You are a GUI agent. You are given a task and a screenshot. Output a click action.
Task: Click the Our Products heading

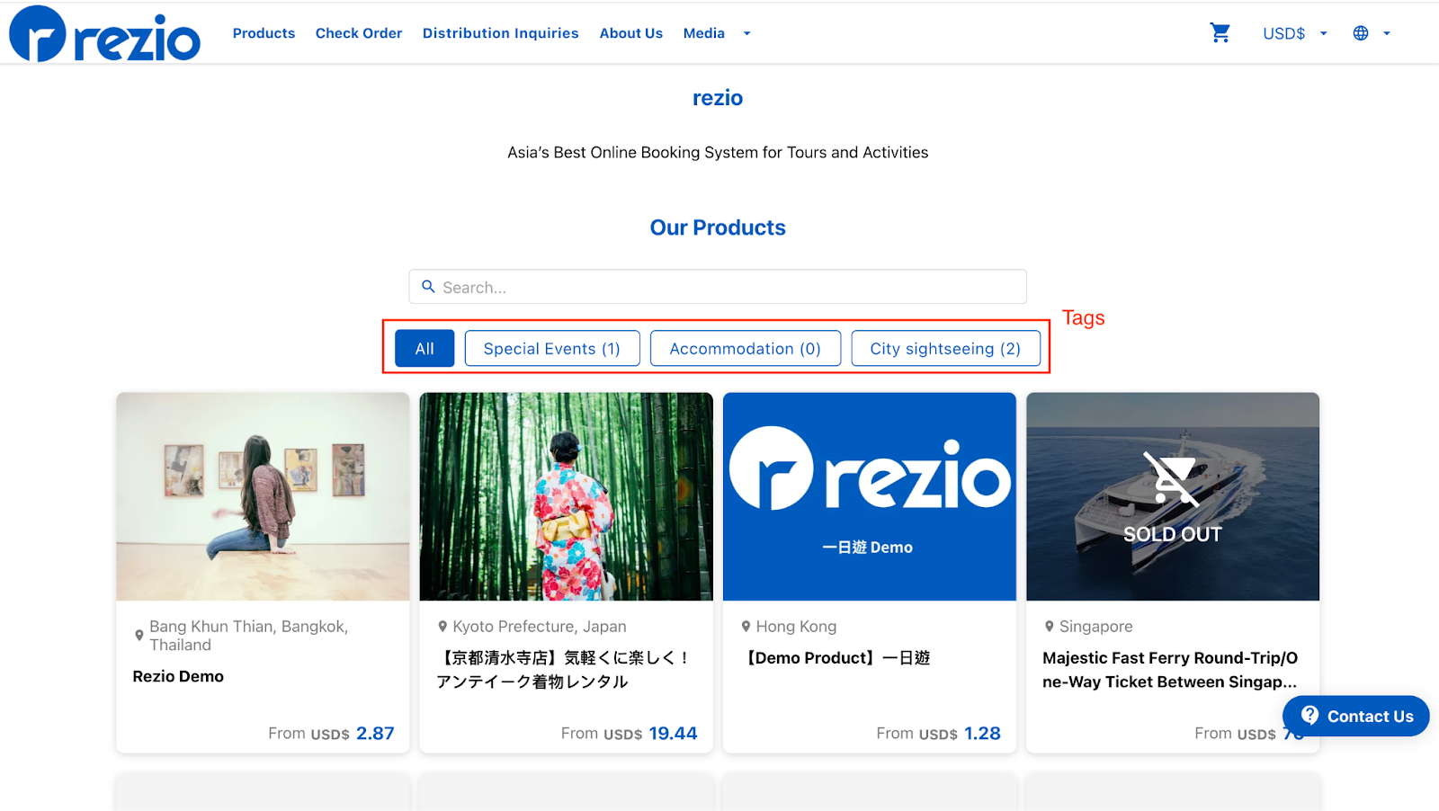click(x=718, y=227)
